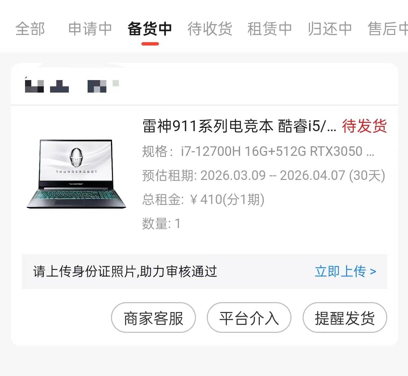Open the 申请中 tab
408x376 pixels.
(x=90, y=29)
